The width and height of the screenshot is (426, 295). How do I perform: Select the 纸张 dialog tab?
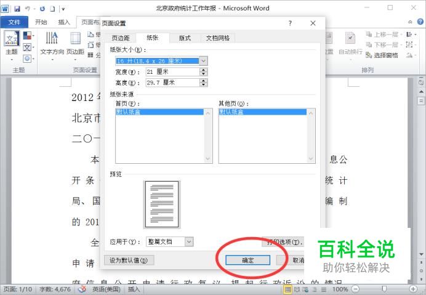(x=153, y=38)
